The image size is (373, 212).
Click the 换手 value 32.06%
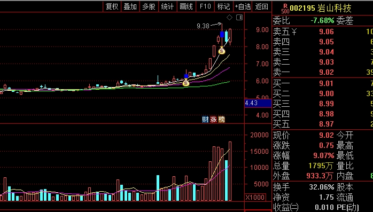(x=322, y=187)
